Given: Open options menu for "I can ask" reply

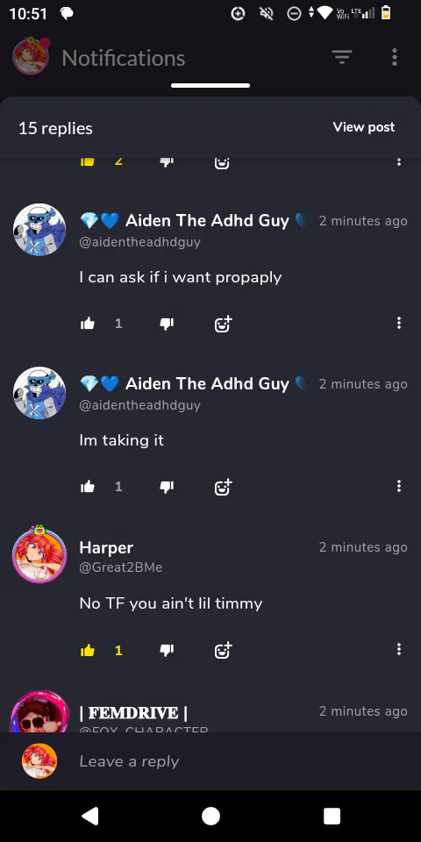Looking at the screenshot, I should click(398, 323).
